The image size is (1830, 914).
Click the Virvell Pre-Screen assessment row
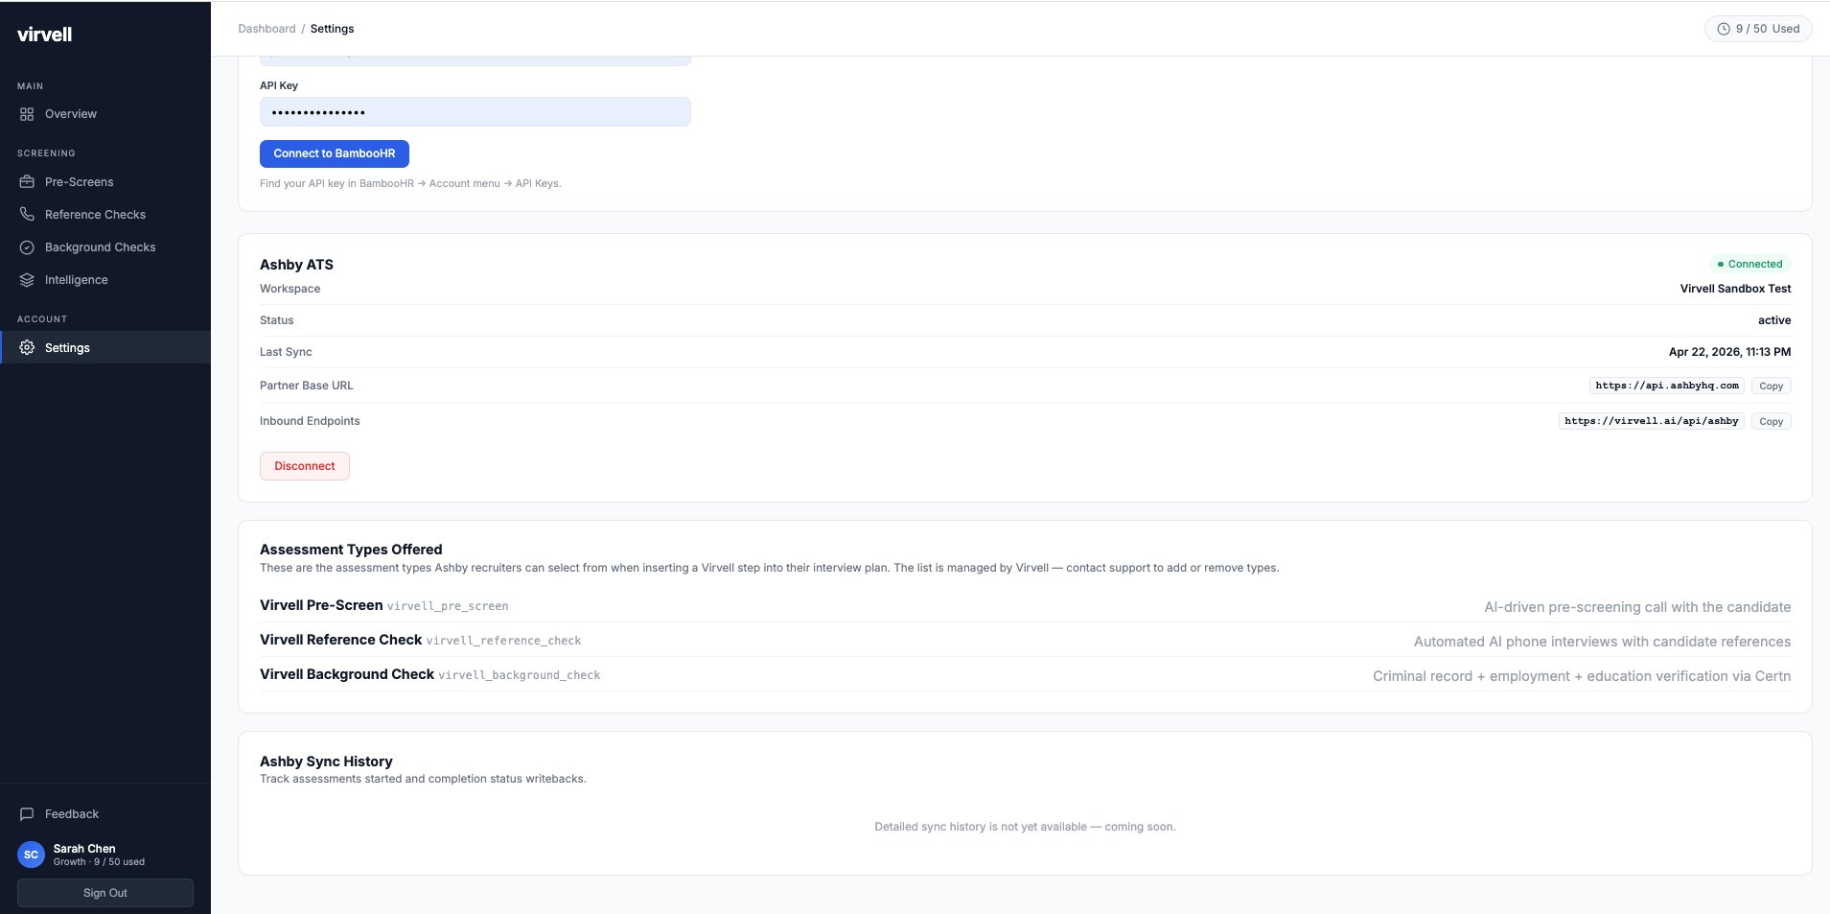(1025, 606)
